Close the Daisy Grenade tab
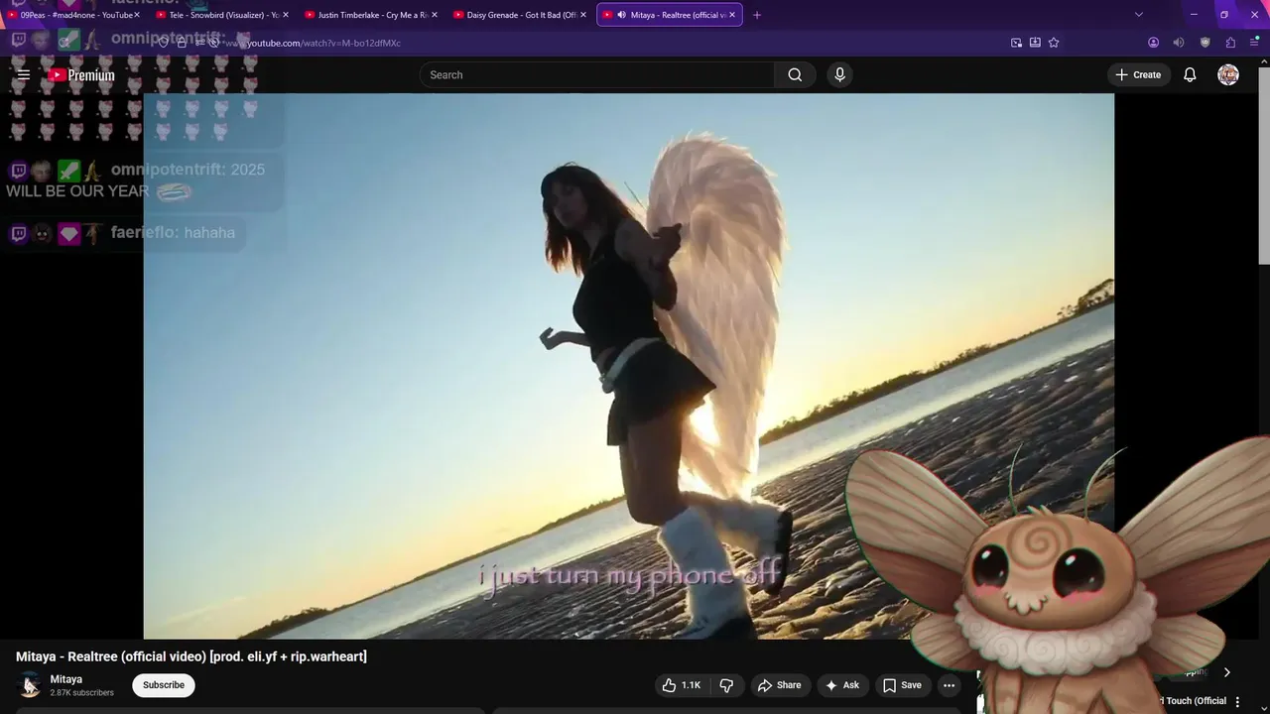This screenshot has height=714, width=1270. click(583, 15)
